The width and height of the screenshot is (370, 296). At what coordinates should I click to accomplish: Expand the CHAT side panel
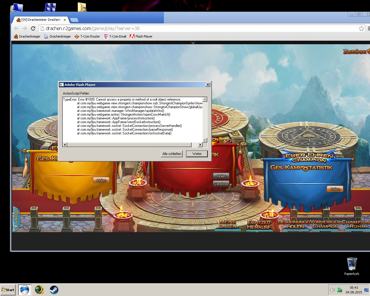[x=16, y=219]
